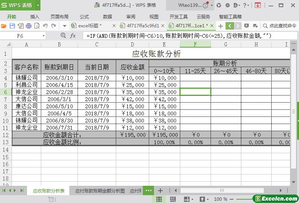299x203 pixels.
Task: Open new document tab with plus button
Action: [x=221, y=26]
